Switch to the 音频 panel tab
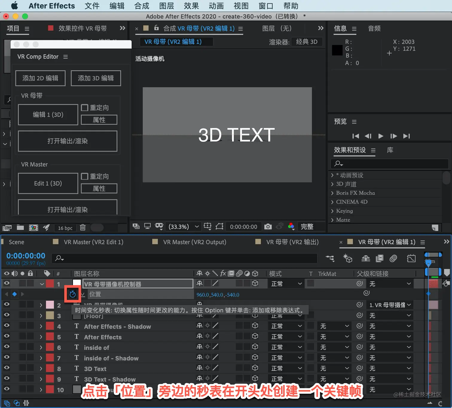This screenshot has width=452, height=408. (374, 28)
